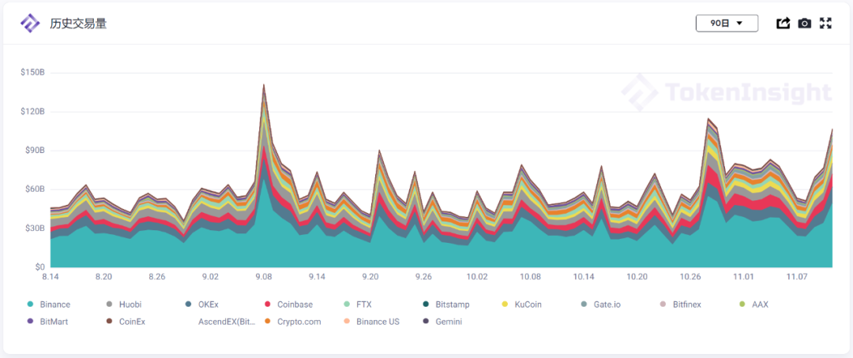Click the 9.20 x-axis date label

370,277
